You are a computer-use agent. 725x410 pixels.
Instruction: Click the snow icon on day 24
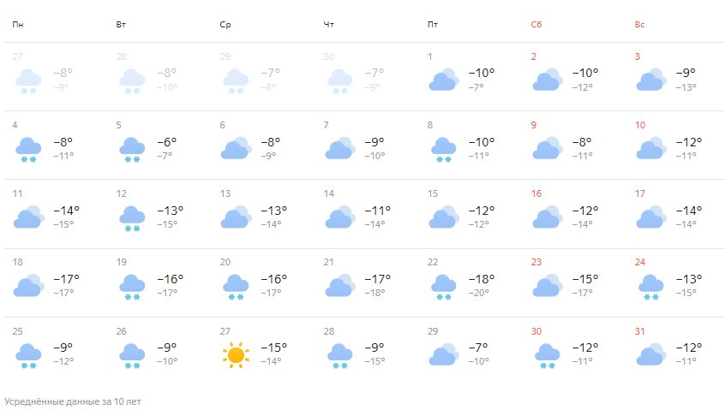coord(650,287)
